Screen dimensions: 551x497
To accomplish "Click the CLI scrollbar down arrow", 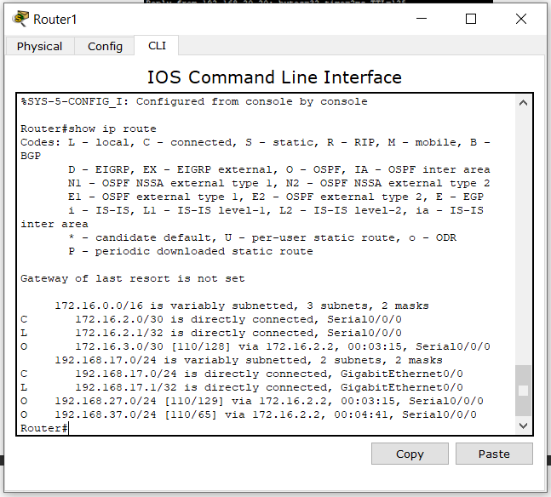I will pos(523,426).
